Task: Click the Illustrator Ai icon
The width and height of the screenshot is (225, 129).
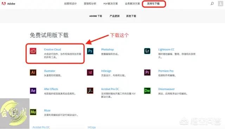Action: tap(33, 72)
